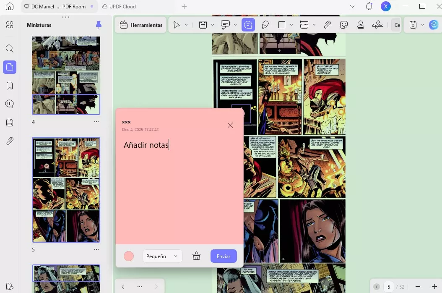Click the bottom-left sidebar icon below the attachments icon
This screenshot has height=293, width=442.
coord(10,287)
